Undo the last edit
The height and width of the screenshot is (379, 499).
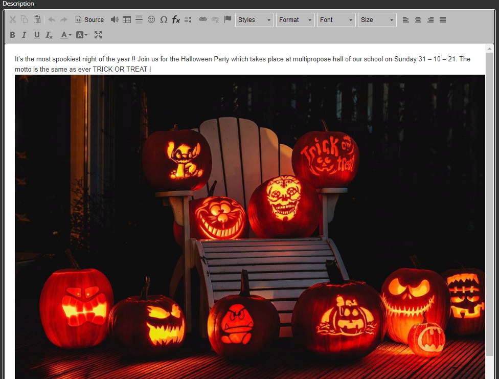click(52, 20)
